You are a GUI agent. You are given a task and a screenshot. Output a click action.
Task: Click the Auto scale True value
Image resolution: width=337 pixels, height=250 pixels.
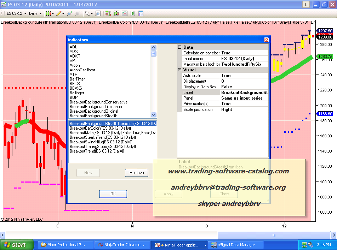click(244, 76)
